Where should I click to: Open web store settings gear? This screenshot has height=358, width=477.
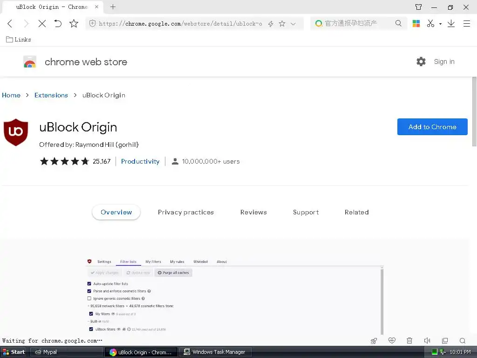pyautogui.click(x=421, y=62)
